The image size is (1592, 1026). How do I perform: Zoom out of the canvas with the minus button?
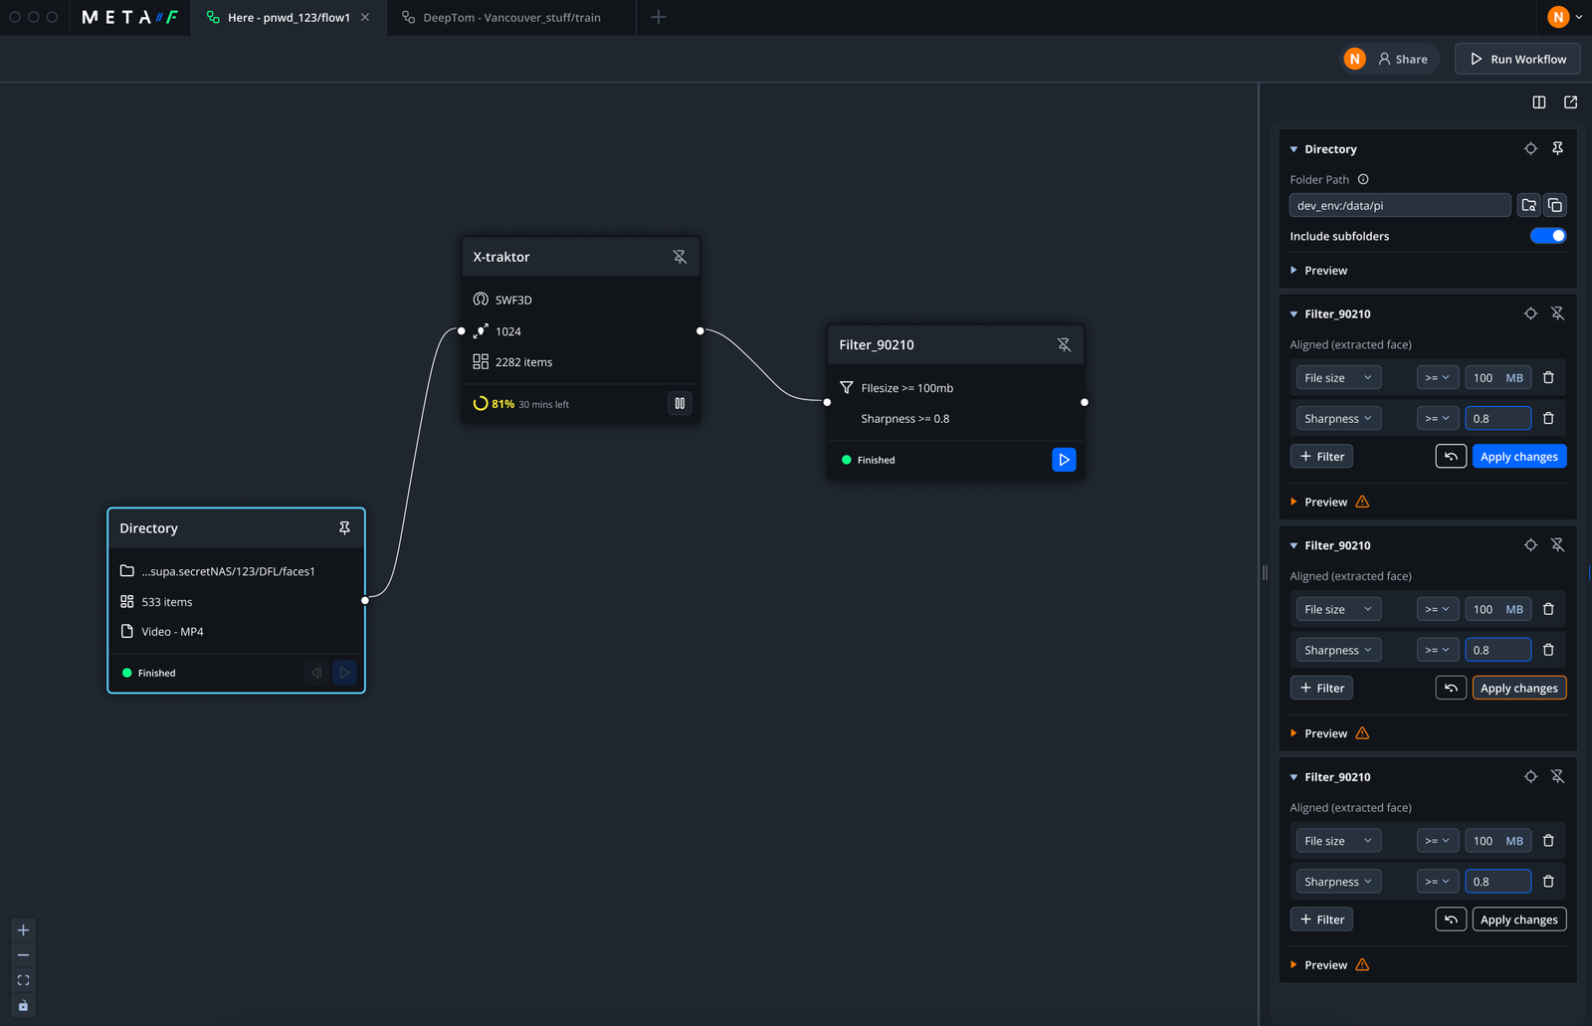[x=23, y=955]
